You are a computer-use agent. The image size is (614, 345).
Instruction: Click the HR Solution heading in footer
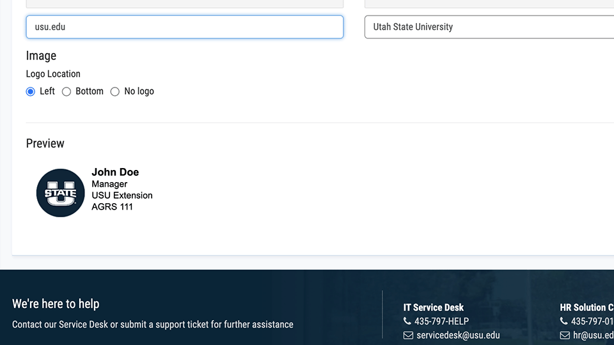586,307
